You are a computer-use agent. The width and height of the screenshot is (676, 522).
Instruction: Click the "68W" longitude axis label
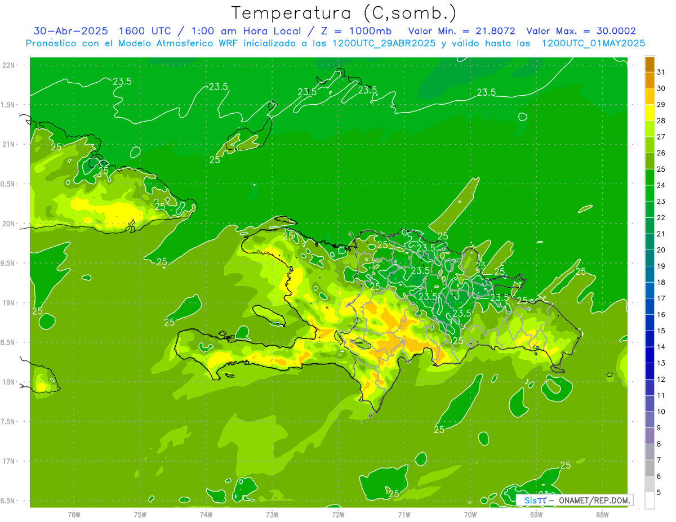[x=602, y=515]
